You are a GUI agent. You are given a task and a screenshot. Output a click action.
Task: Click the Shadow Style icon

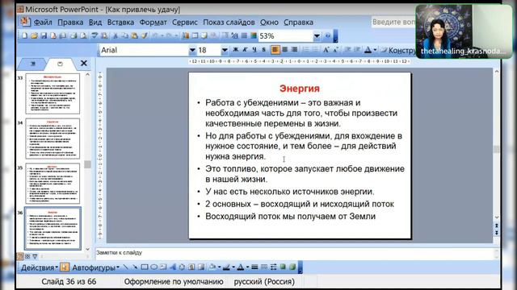pyautogui.click(x=283, y=267)
